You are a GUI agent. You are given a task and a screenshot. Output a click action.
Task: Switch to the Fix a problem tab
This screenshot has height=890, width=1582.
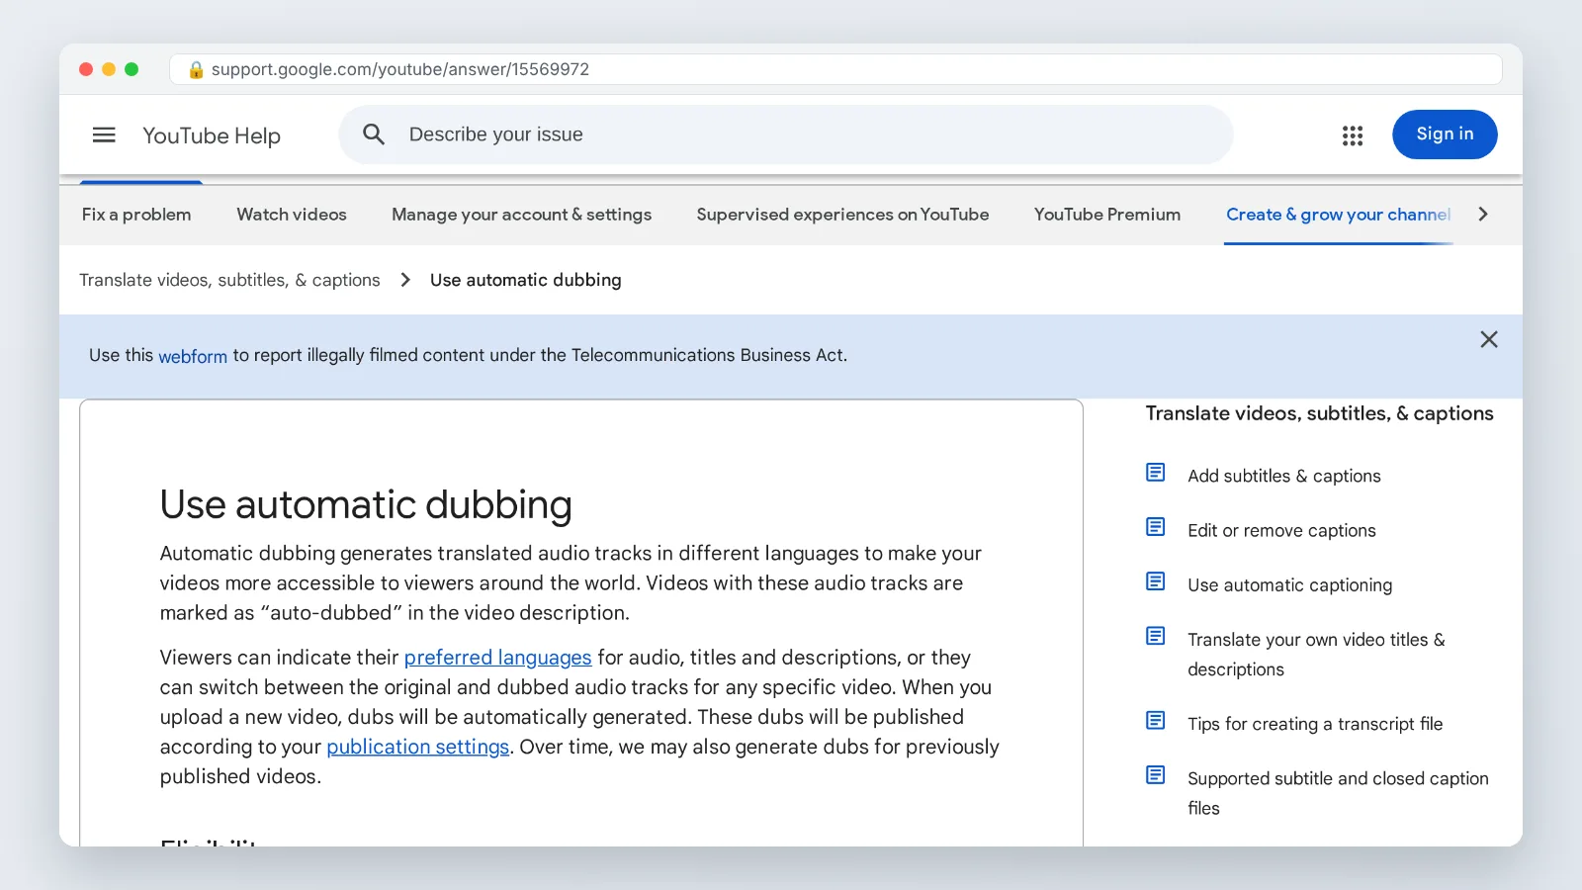coord(136,215)
